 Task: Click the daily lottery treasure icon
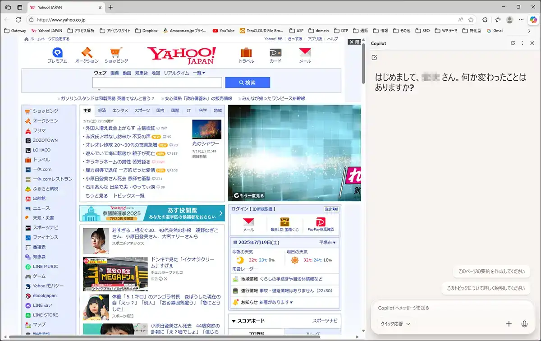point(284,222)
